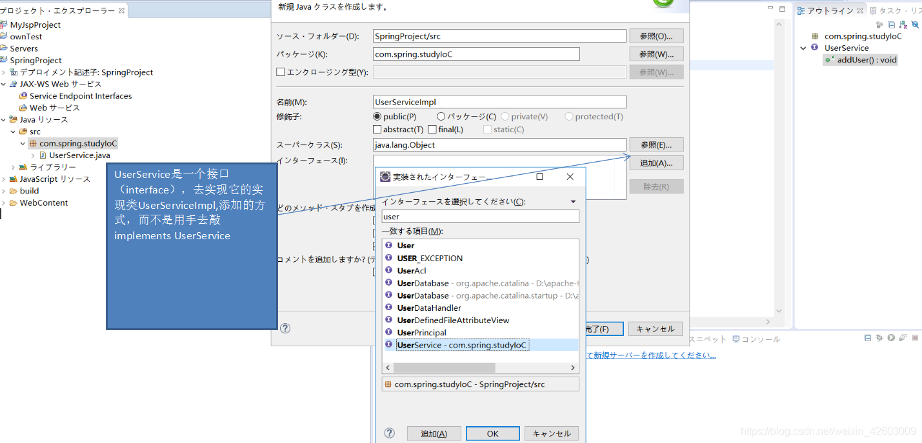Enable the エンクロージング型(Y) checkbox
The image size is (922, 443).
click(281, 72)
